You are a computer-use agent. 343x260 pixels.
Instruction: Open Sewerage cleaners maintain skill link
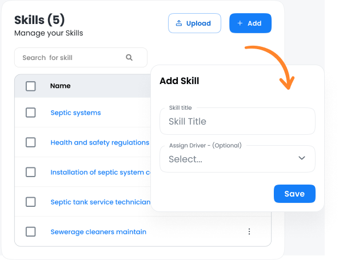[98, 232]
